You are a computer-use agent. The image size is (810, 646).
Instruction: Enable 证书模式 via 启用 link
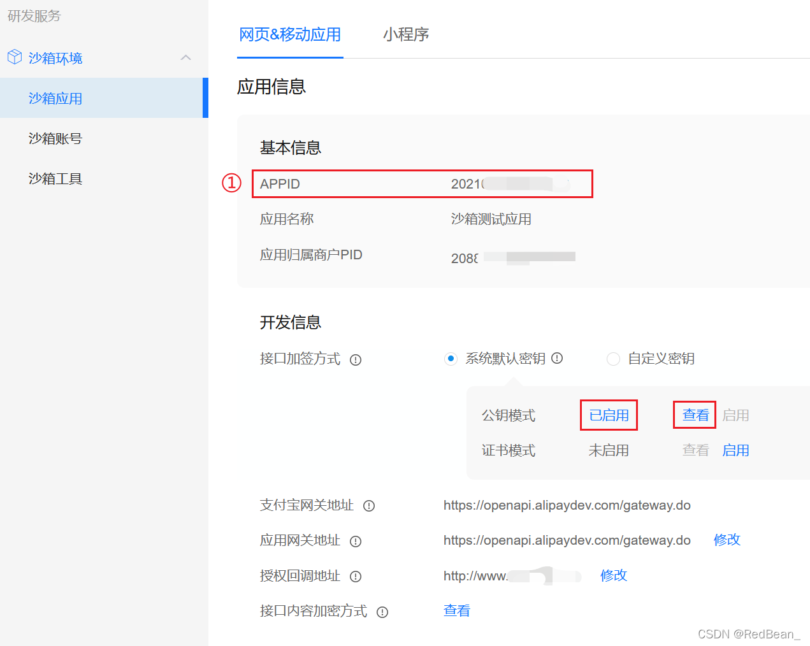(x=735, y=450)
